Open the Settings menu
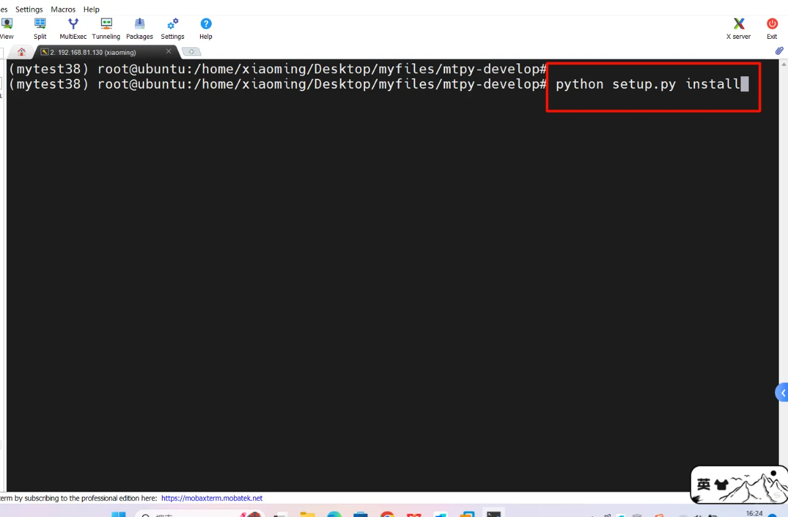The image size is (788, 517). tap(29, 9)
